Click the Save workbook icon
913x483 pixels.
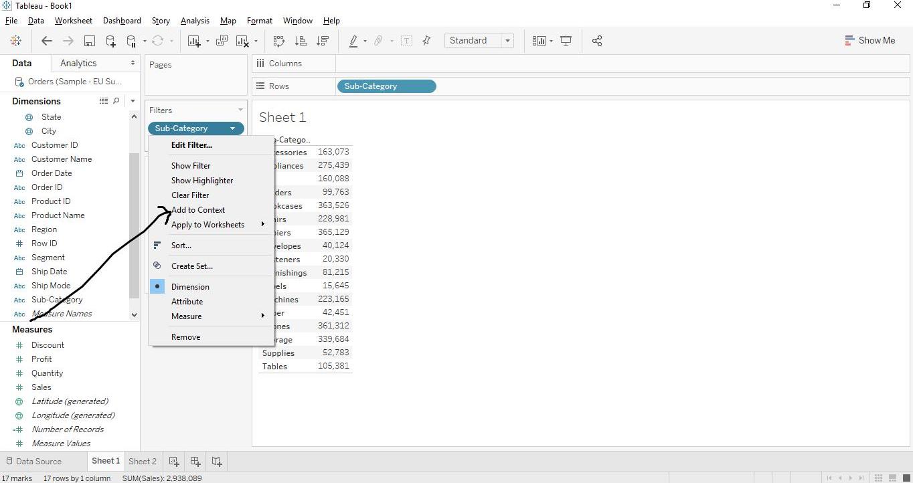click(x=89, y=40)
